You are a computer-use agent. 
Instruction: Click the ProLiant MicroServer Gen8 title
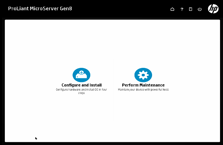[x=40, y=9]
